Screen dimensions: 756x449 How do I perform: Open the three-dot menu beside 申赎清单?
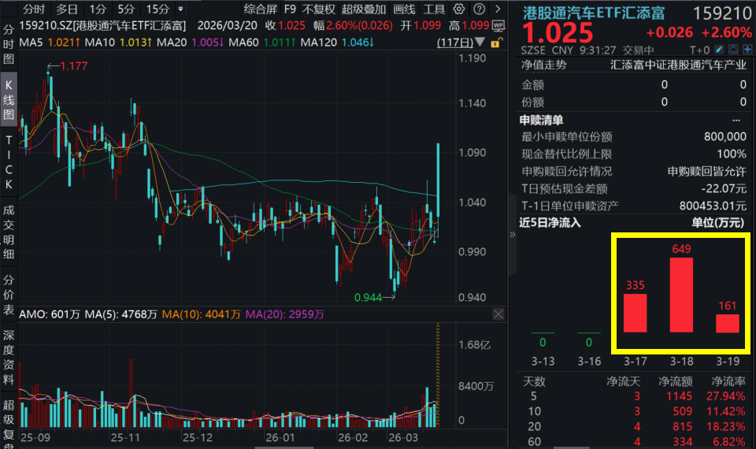click(x=736, y=120)
